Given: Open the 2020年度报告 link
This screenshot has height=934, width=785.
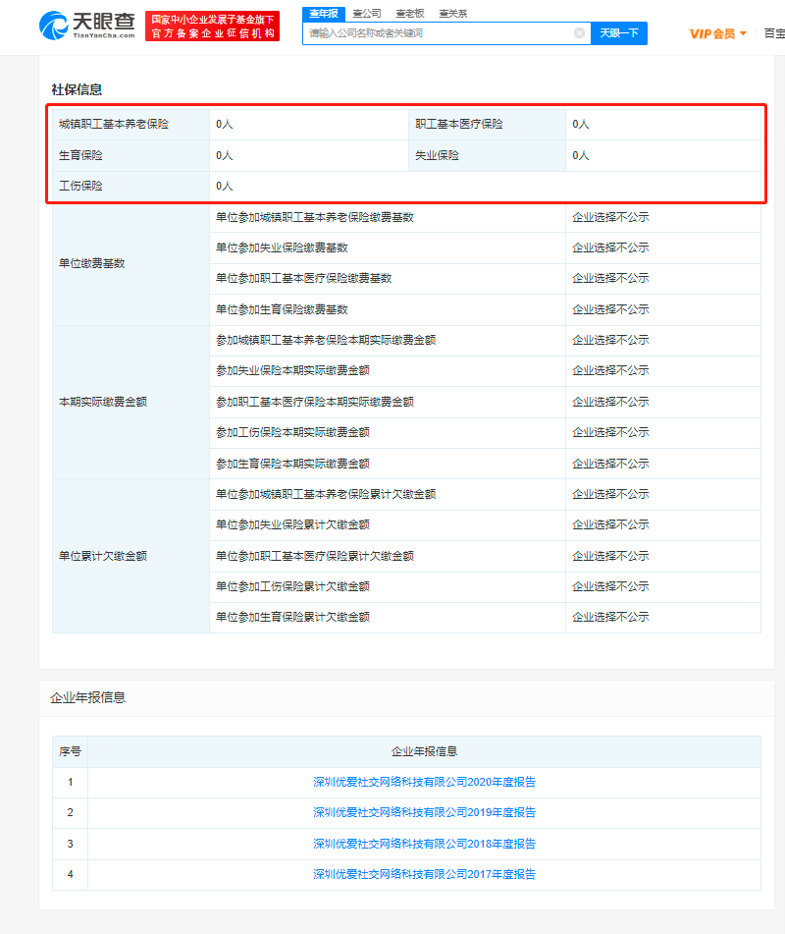Looking at the screenshot, I should (424, 782).
